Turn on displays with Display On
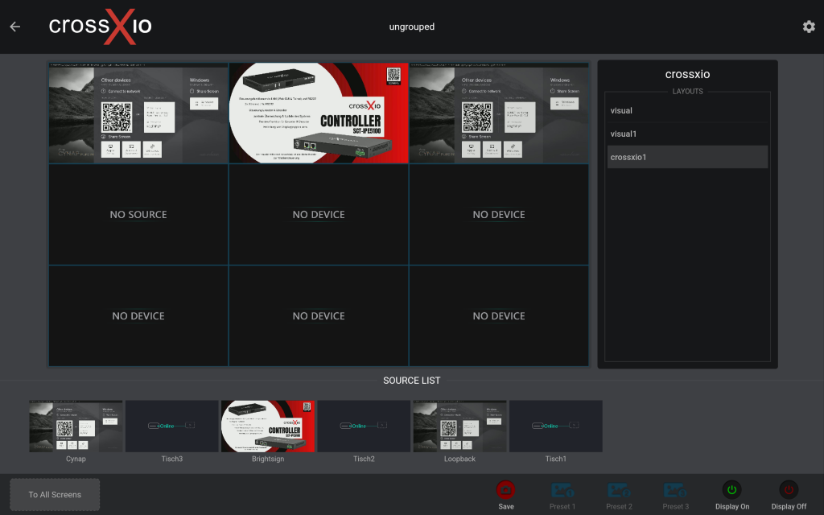This screenshot has width=824, height=515. [731, 489]
